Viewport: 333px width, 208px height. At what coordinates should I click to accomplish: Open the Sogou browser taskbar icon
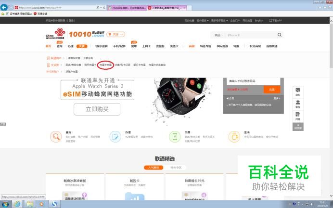[x=54, y=204]
